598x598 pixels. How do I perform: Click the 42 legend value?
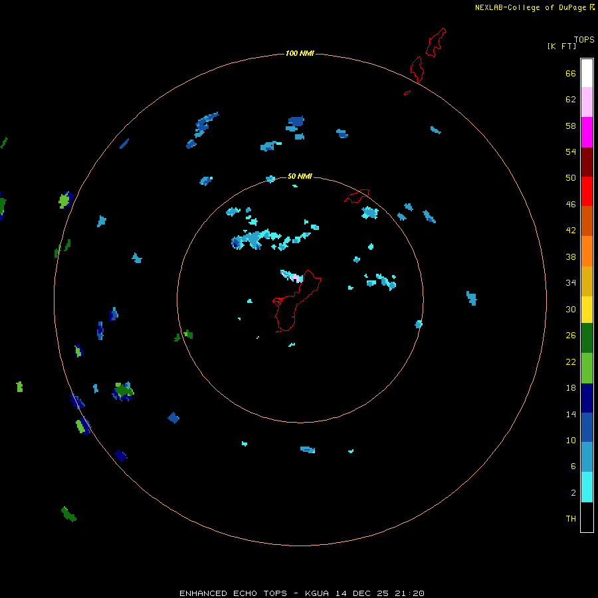point(571,231)
